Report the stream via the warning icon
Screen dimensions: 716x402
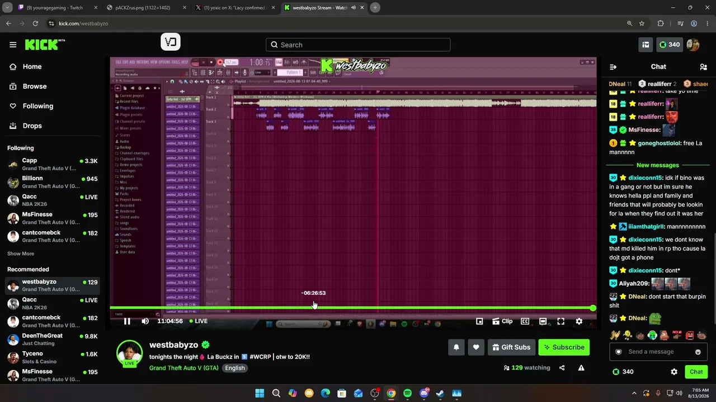581,368
